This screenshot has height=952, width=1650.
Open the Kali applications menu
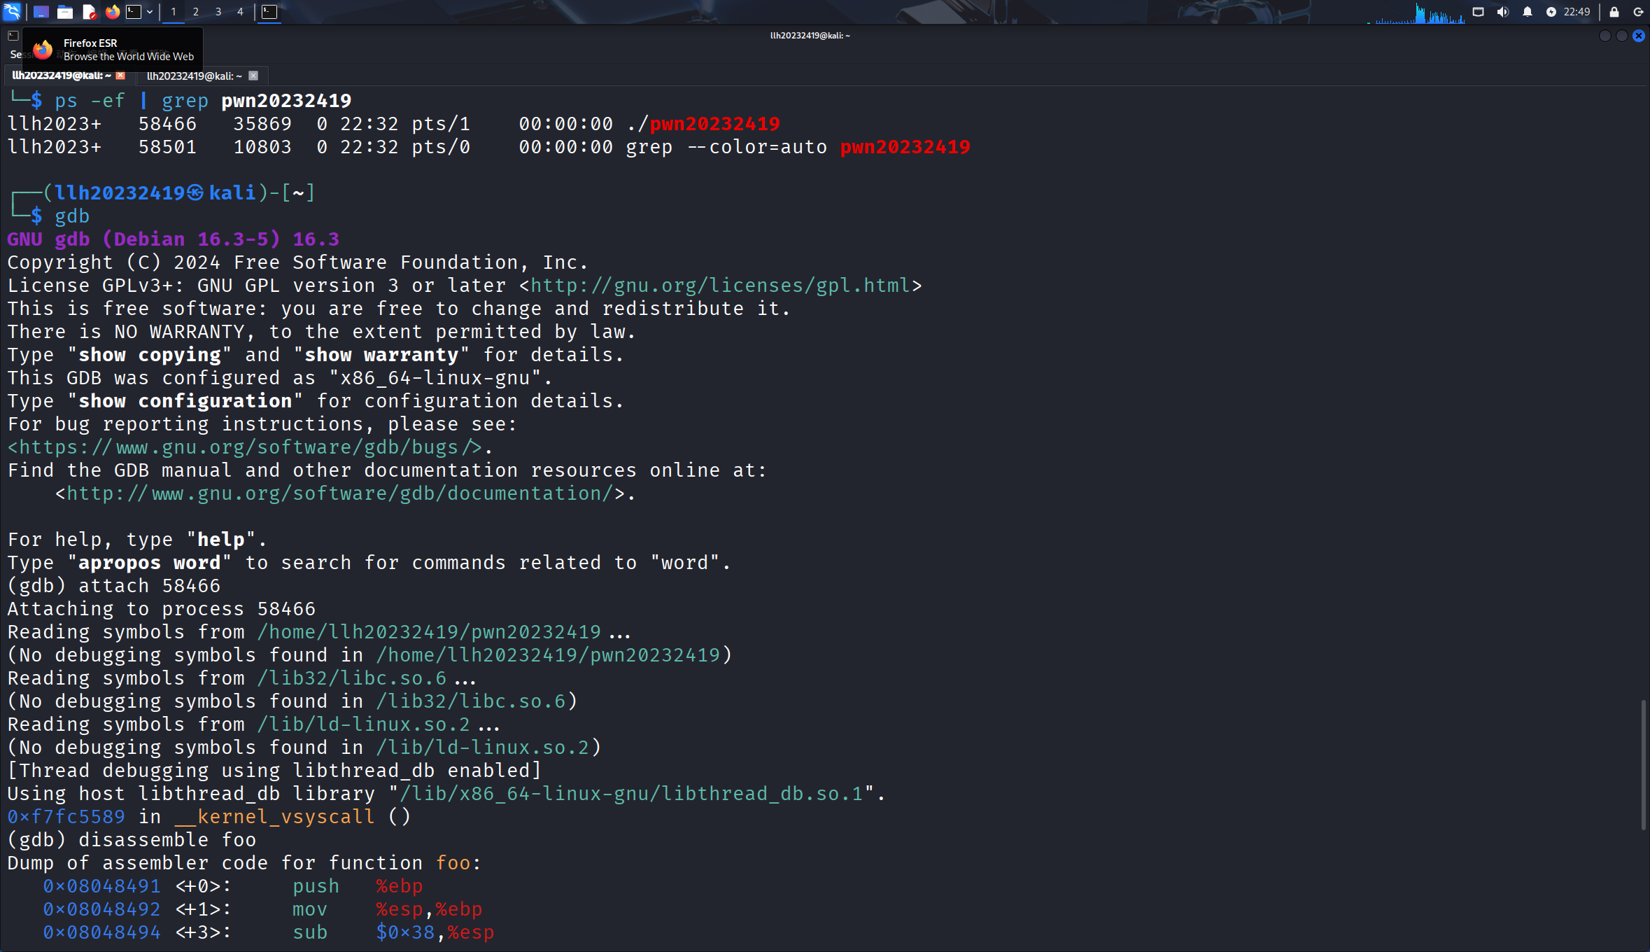12,11
